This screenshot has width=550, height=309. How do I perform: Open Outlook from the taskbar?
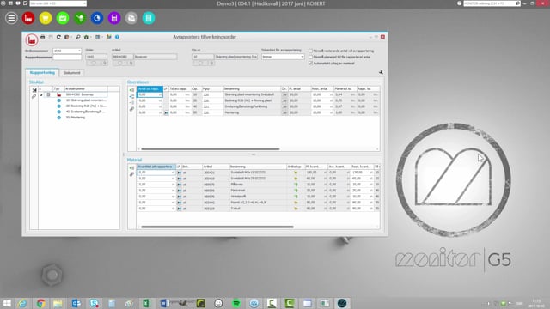point(76,303)
